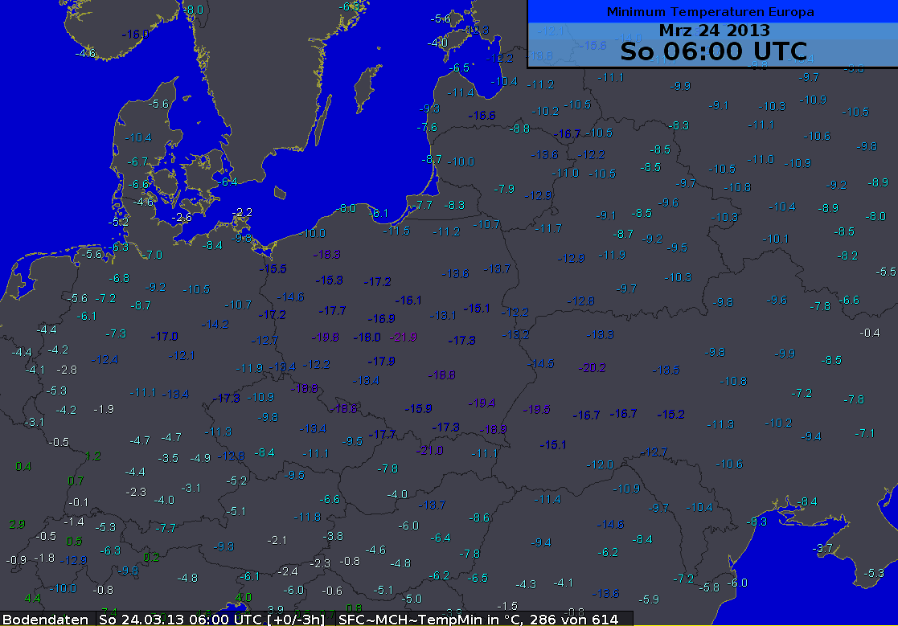Screen dimensions: 898x626
Task: Click the -1.9 white temperature value
Action: point(103,408)
